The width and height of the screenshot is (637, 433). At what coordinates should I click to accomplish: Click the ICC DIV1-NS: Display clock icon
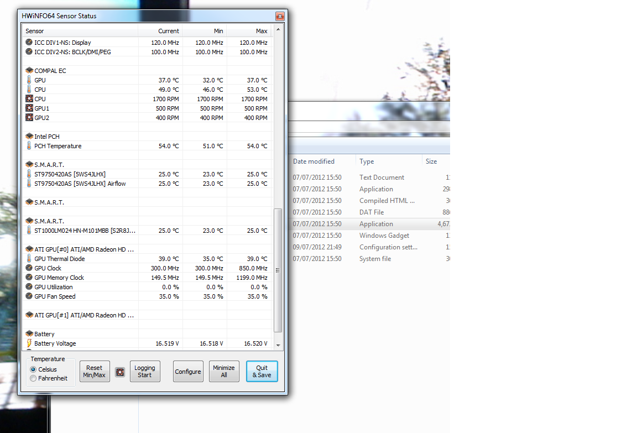(x=29, y=42)
